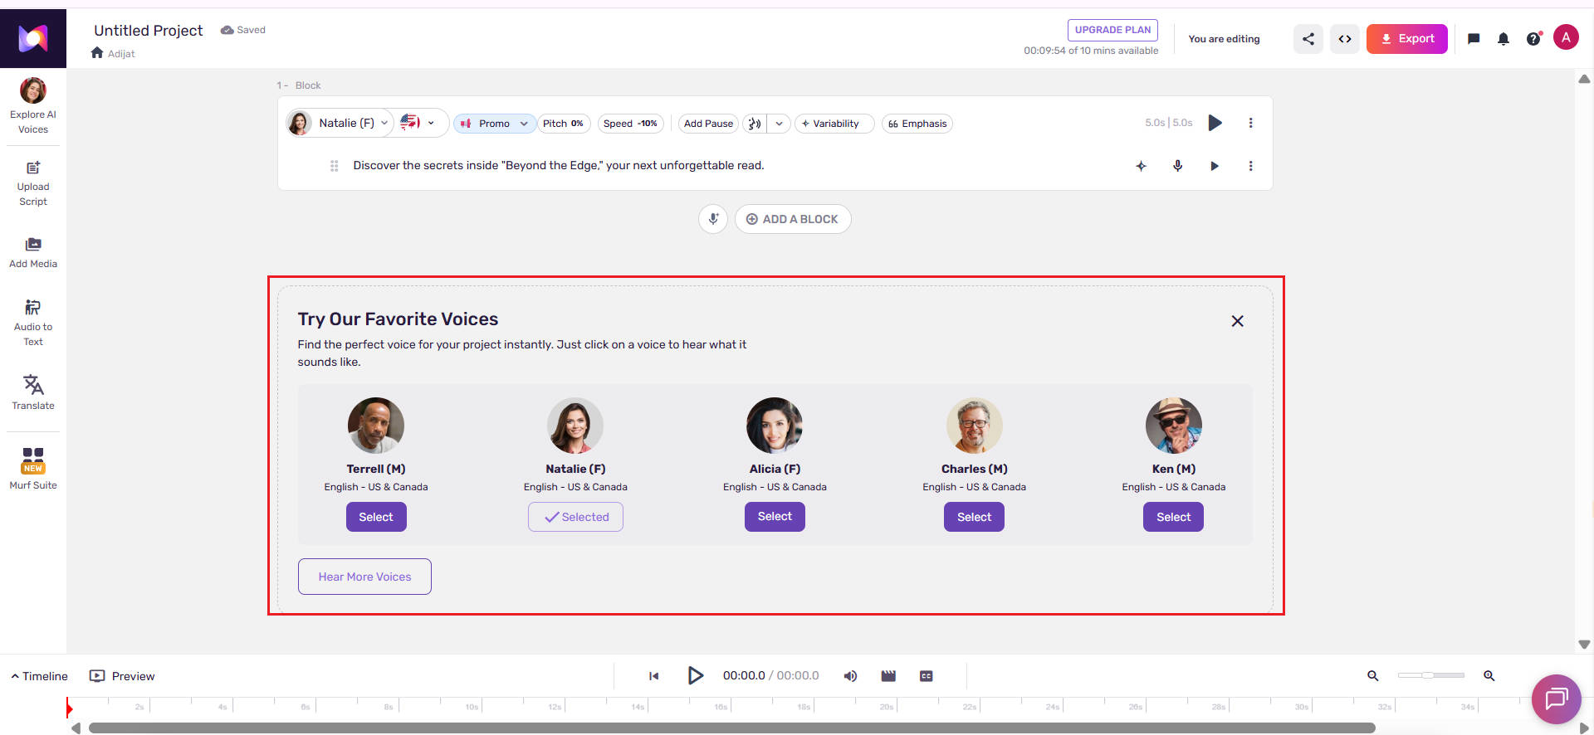This screenshot has height=735, width=1594.
Task: Open the help question mark icon
Action: (x=1533, y=39)
